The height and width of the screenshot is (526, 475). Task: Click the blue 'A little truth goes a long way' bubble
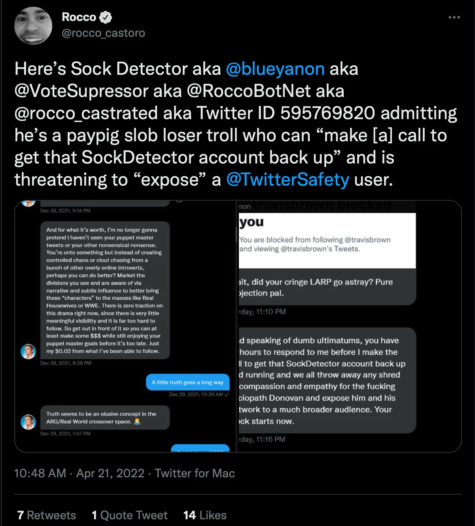tap(187, 382)
